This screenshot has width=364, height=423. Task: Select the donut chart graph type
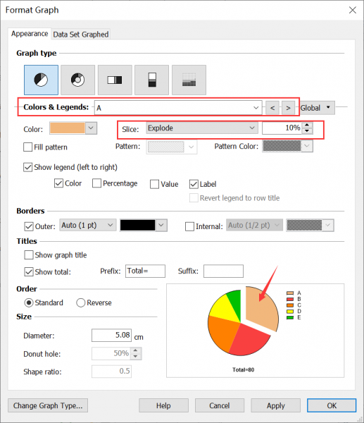click(x=78, y=80)
